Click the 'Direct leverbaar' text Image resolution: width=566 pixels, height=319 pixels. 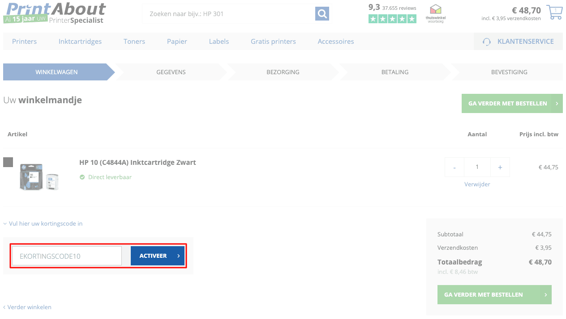(x=110, y=177)
